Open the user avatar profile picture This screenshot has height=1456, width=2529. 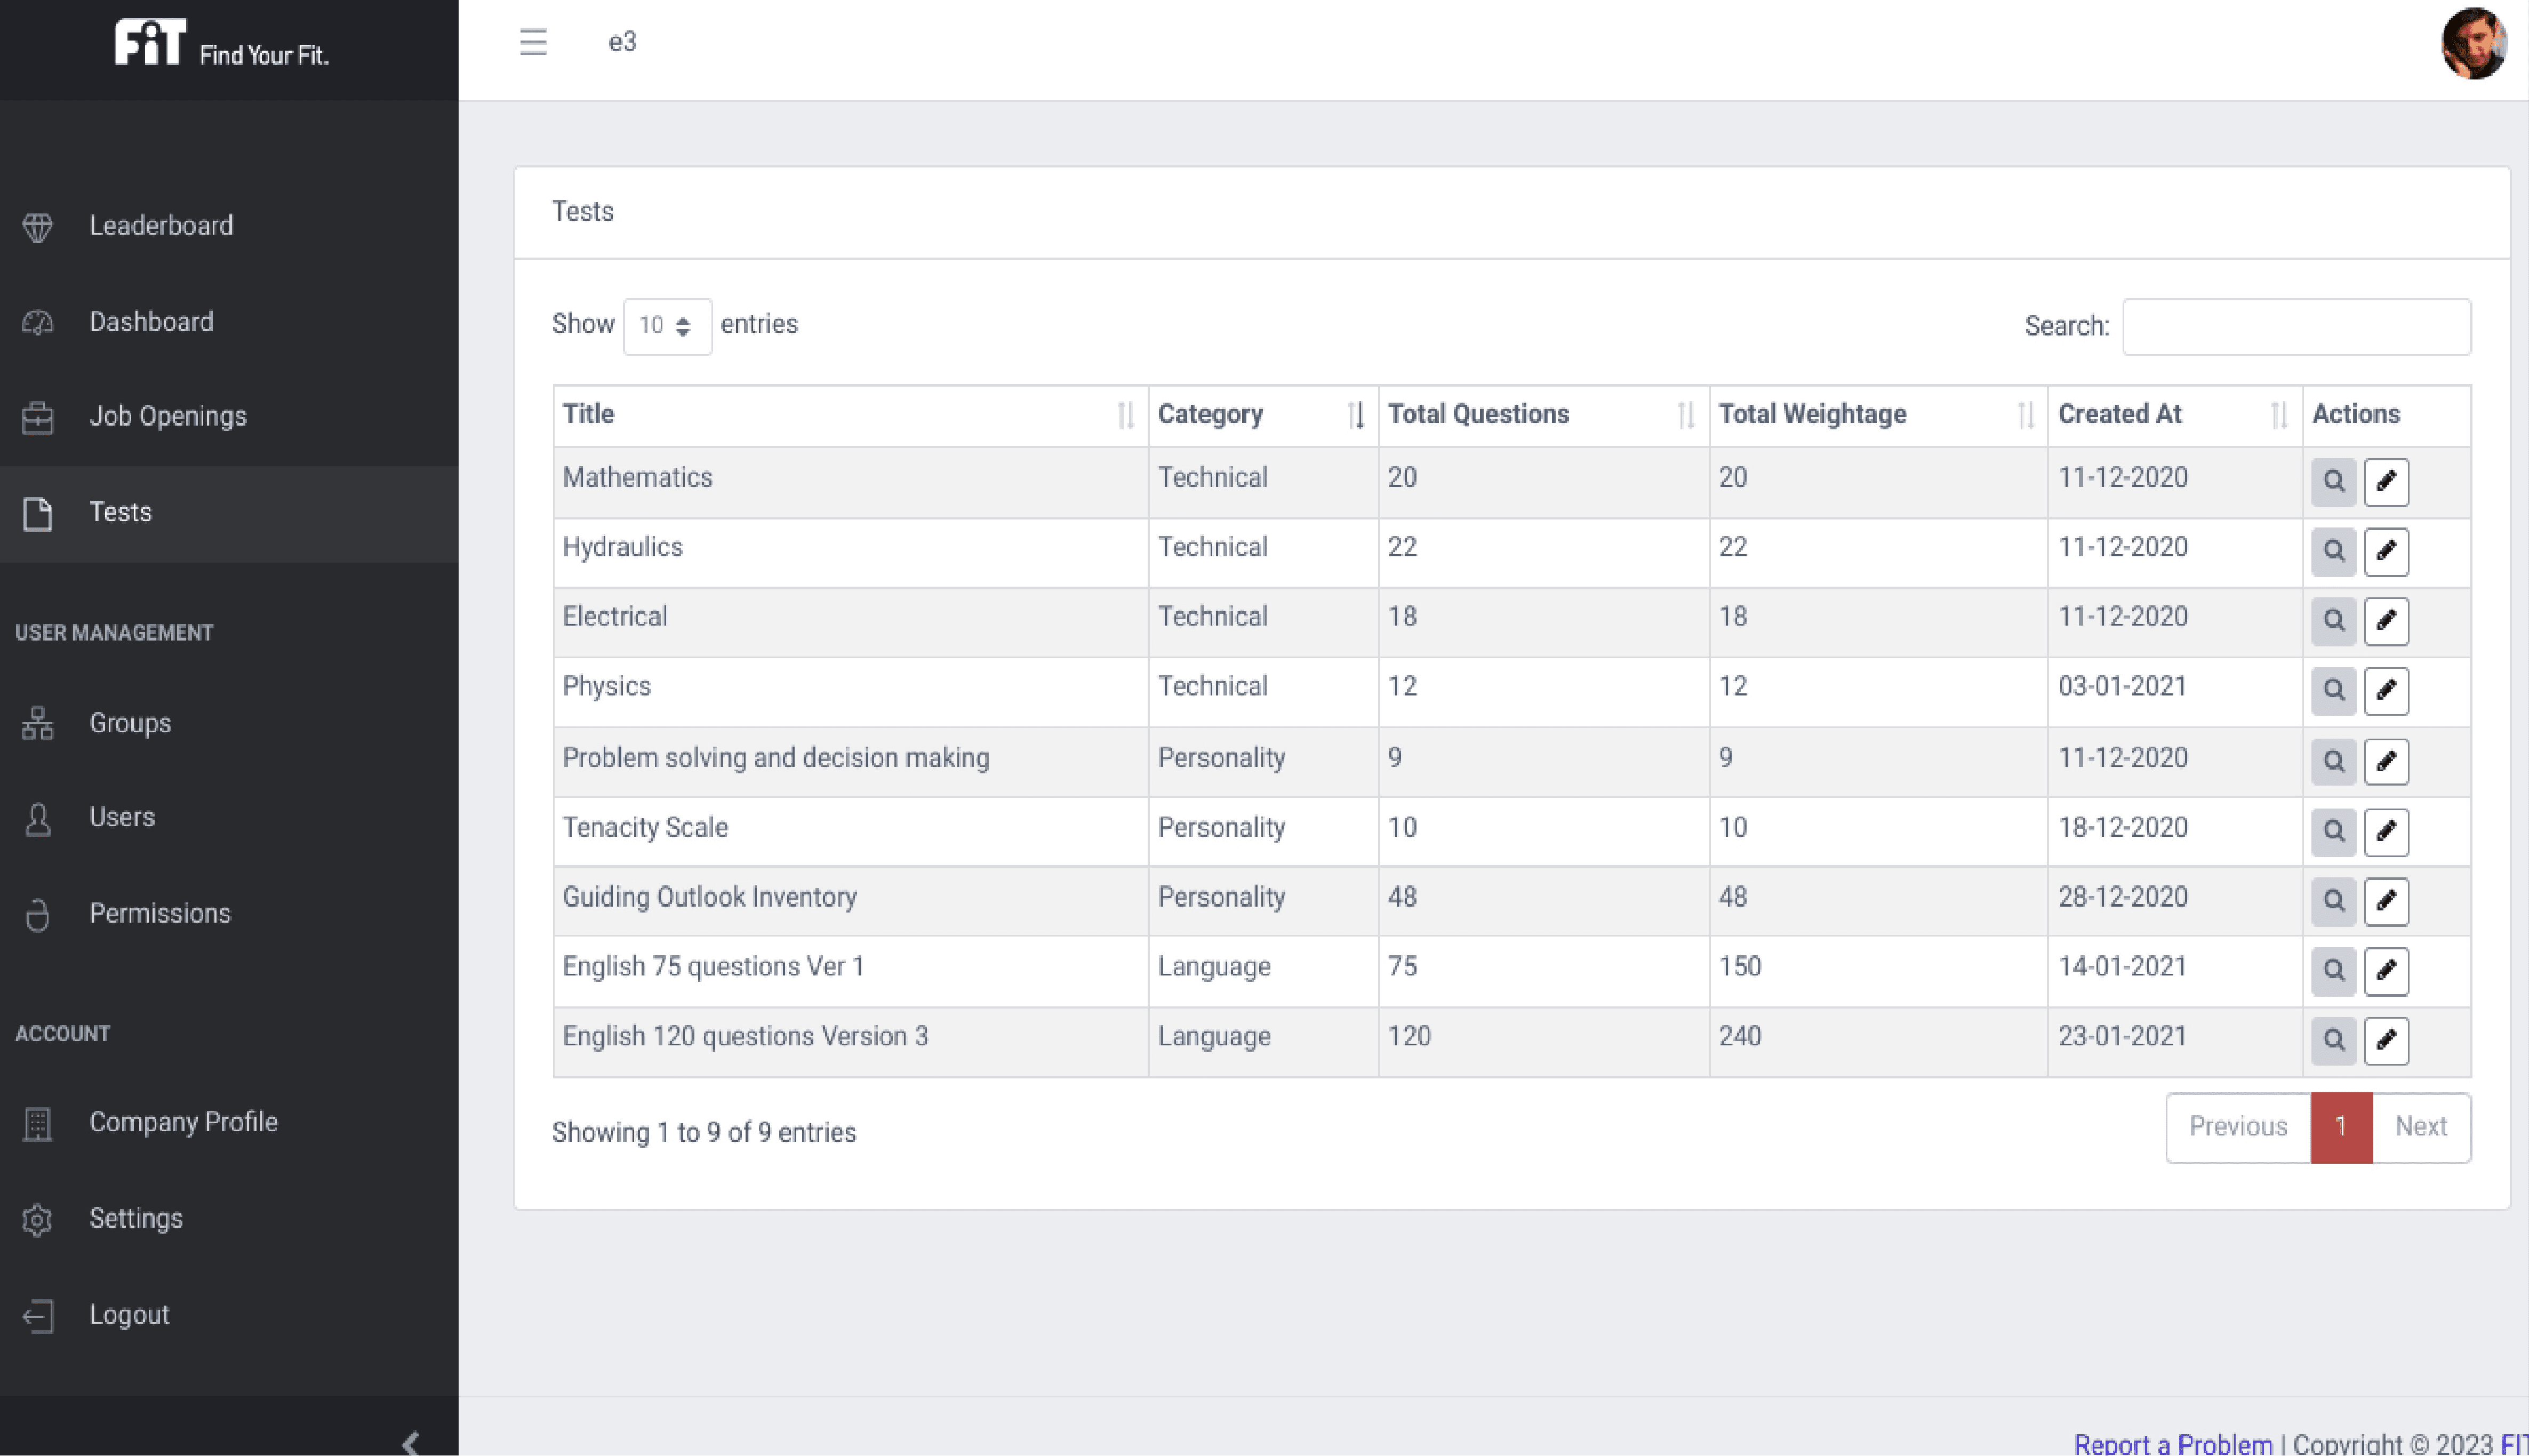(x=2473, y=43)
